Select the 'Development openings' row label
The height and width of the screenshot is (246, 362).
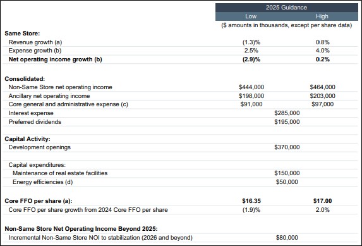pos(39,147)
